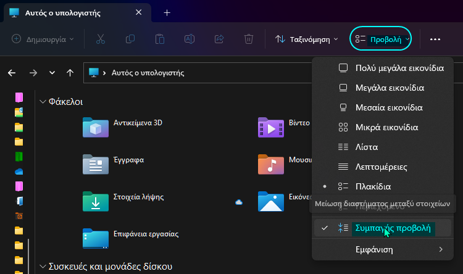Click chevron after computer icon in address bar
The height and width of the screenshot is (274, 463).
click(x=104, y=73)
